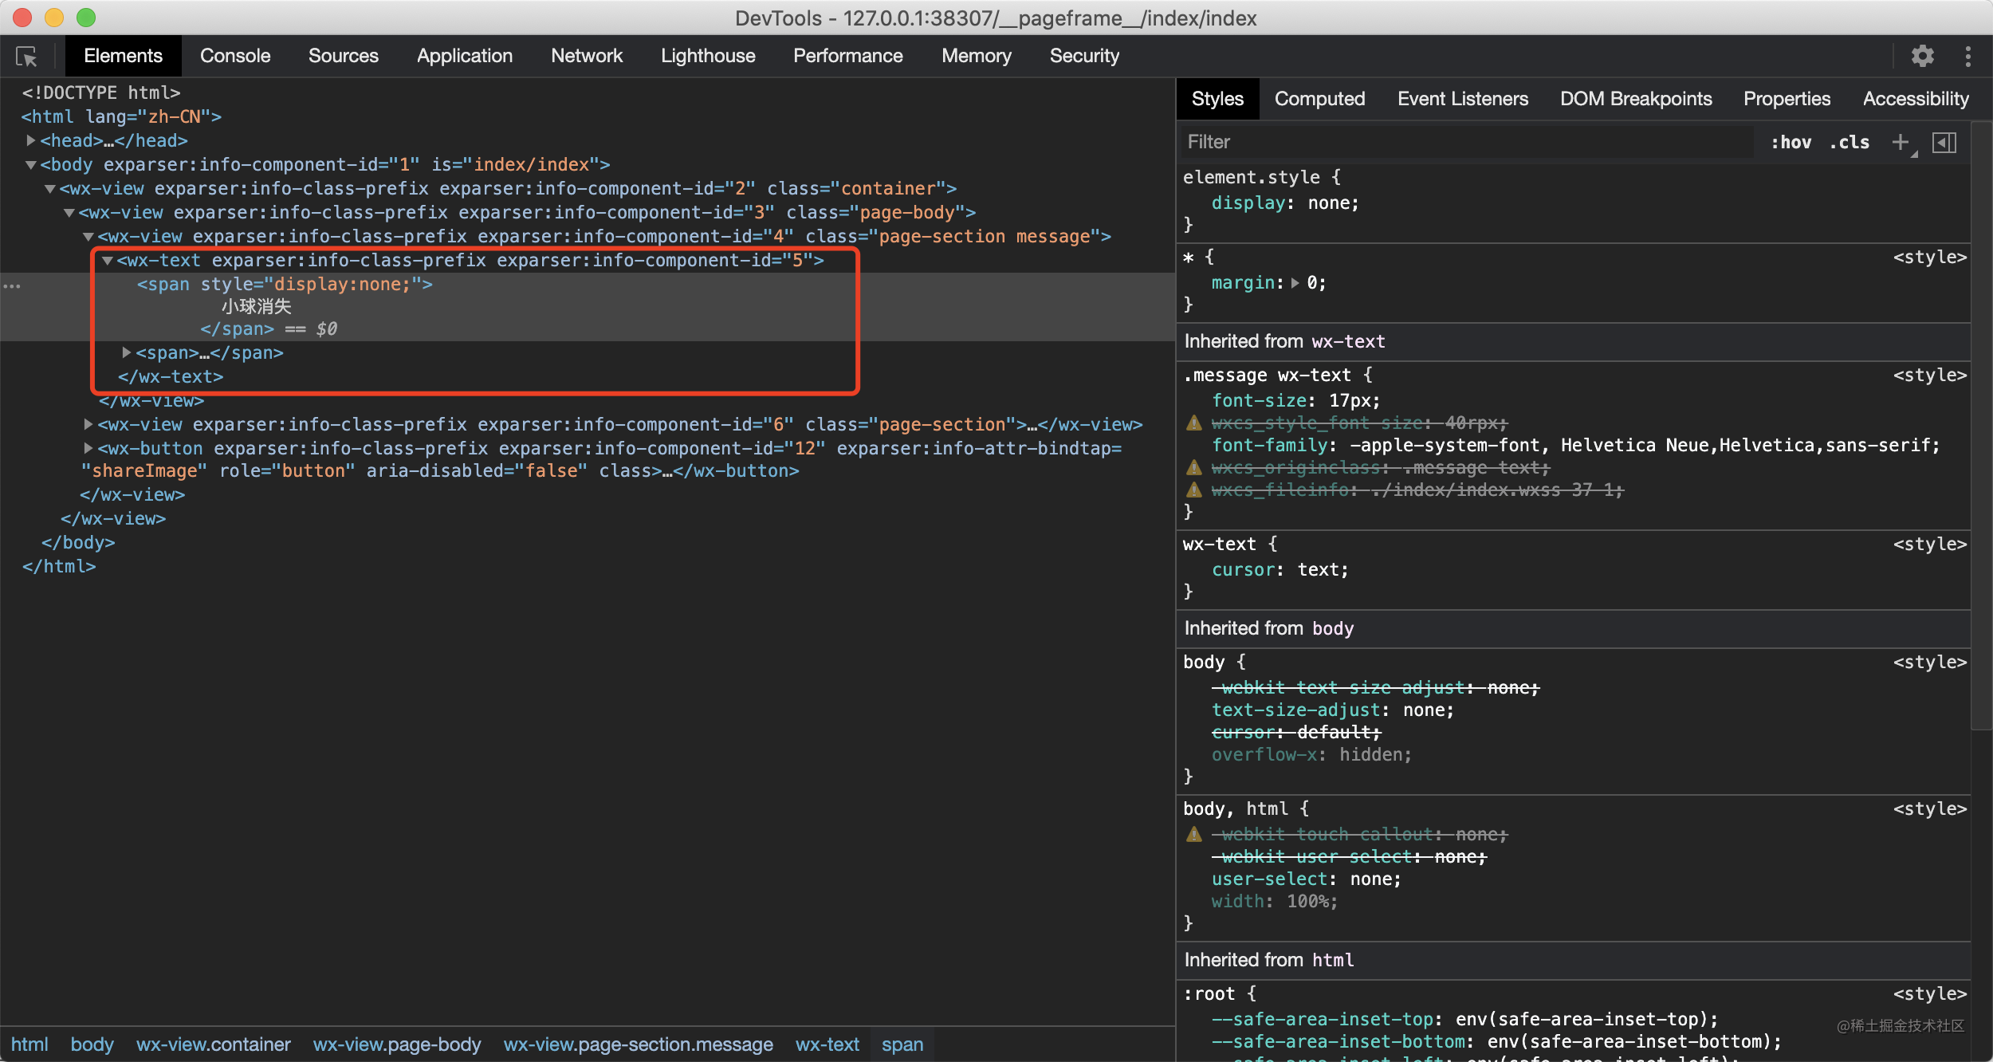Image resolution: width=1993 pixels, height=1062 pixels.
Task: Click cursor: text declaration
Action: click(x=1280, y=570)
